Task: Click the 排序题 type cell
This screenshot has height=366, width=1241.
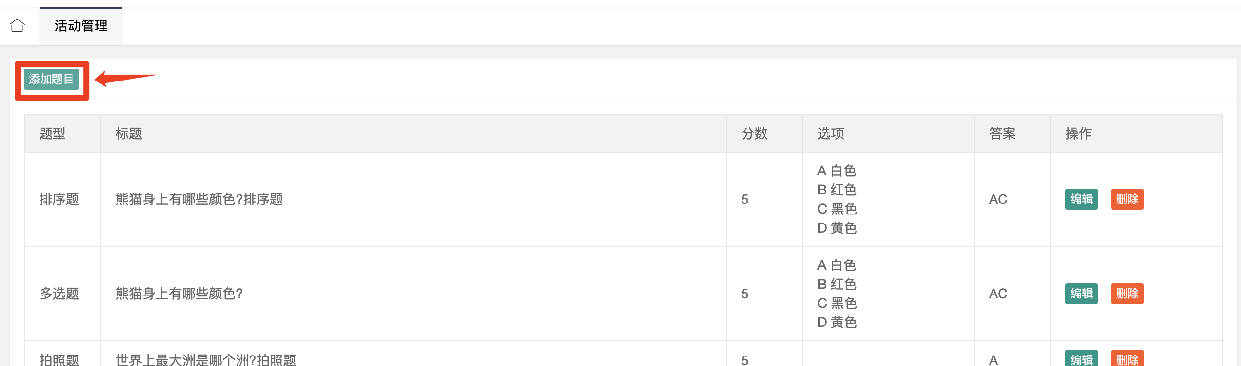Action: (x=59, y=199)
